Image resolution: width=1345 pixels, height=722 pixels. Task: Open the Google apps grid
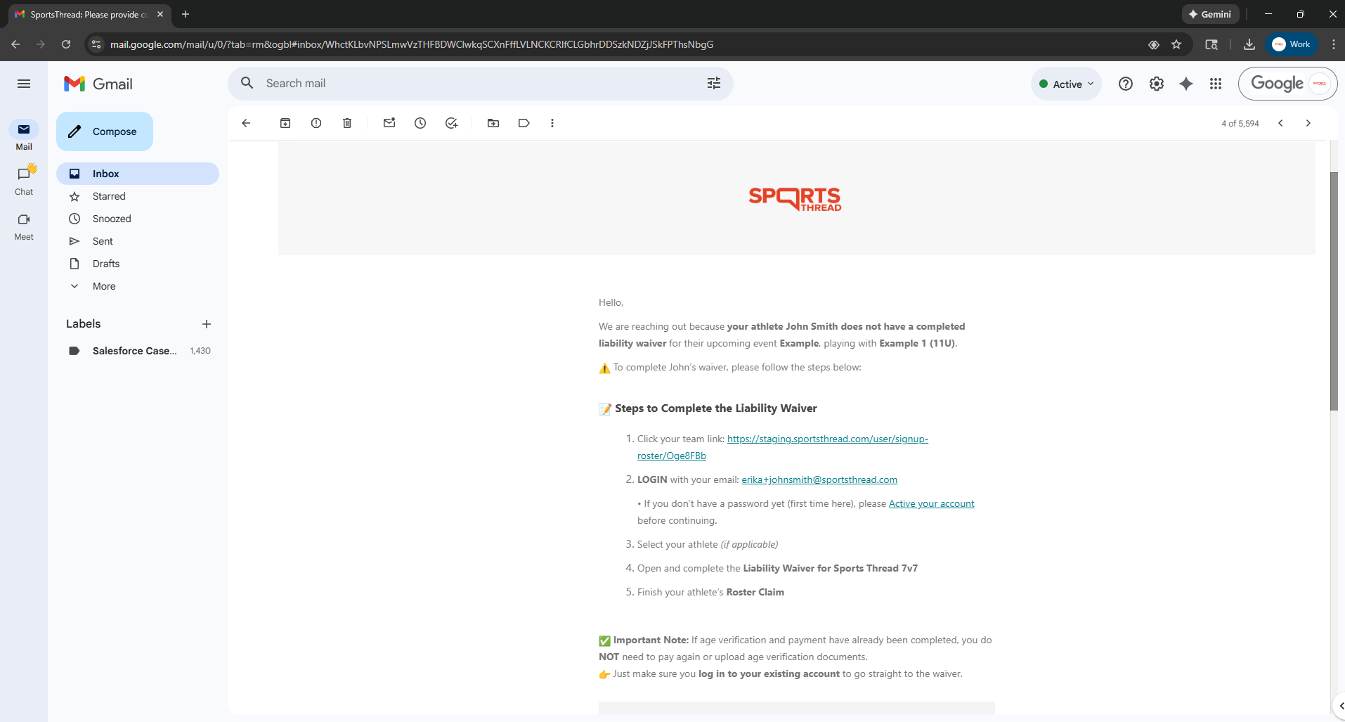1216,84
